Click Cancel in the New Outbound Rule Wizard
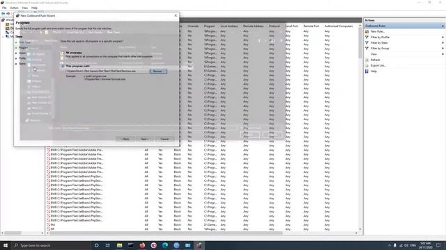 pyautogui.click(x=164, y=139)
